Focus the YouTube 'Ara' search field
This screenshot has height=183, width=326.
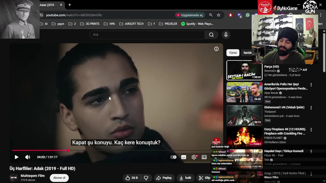pos(147,35)
